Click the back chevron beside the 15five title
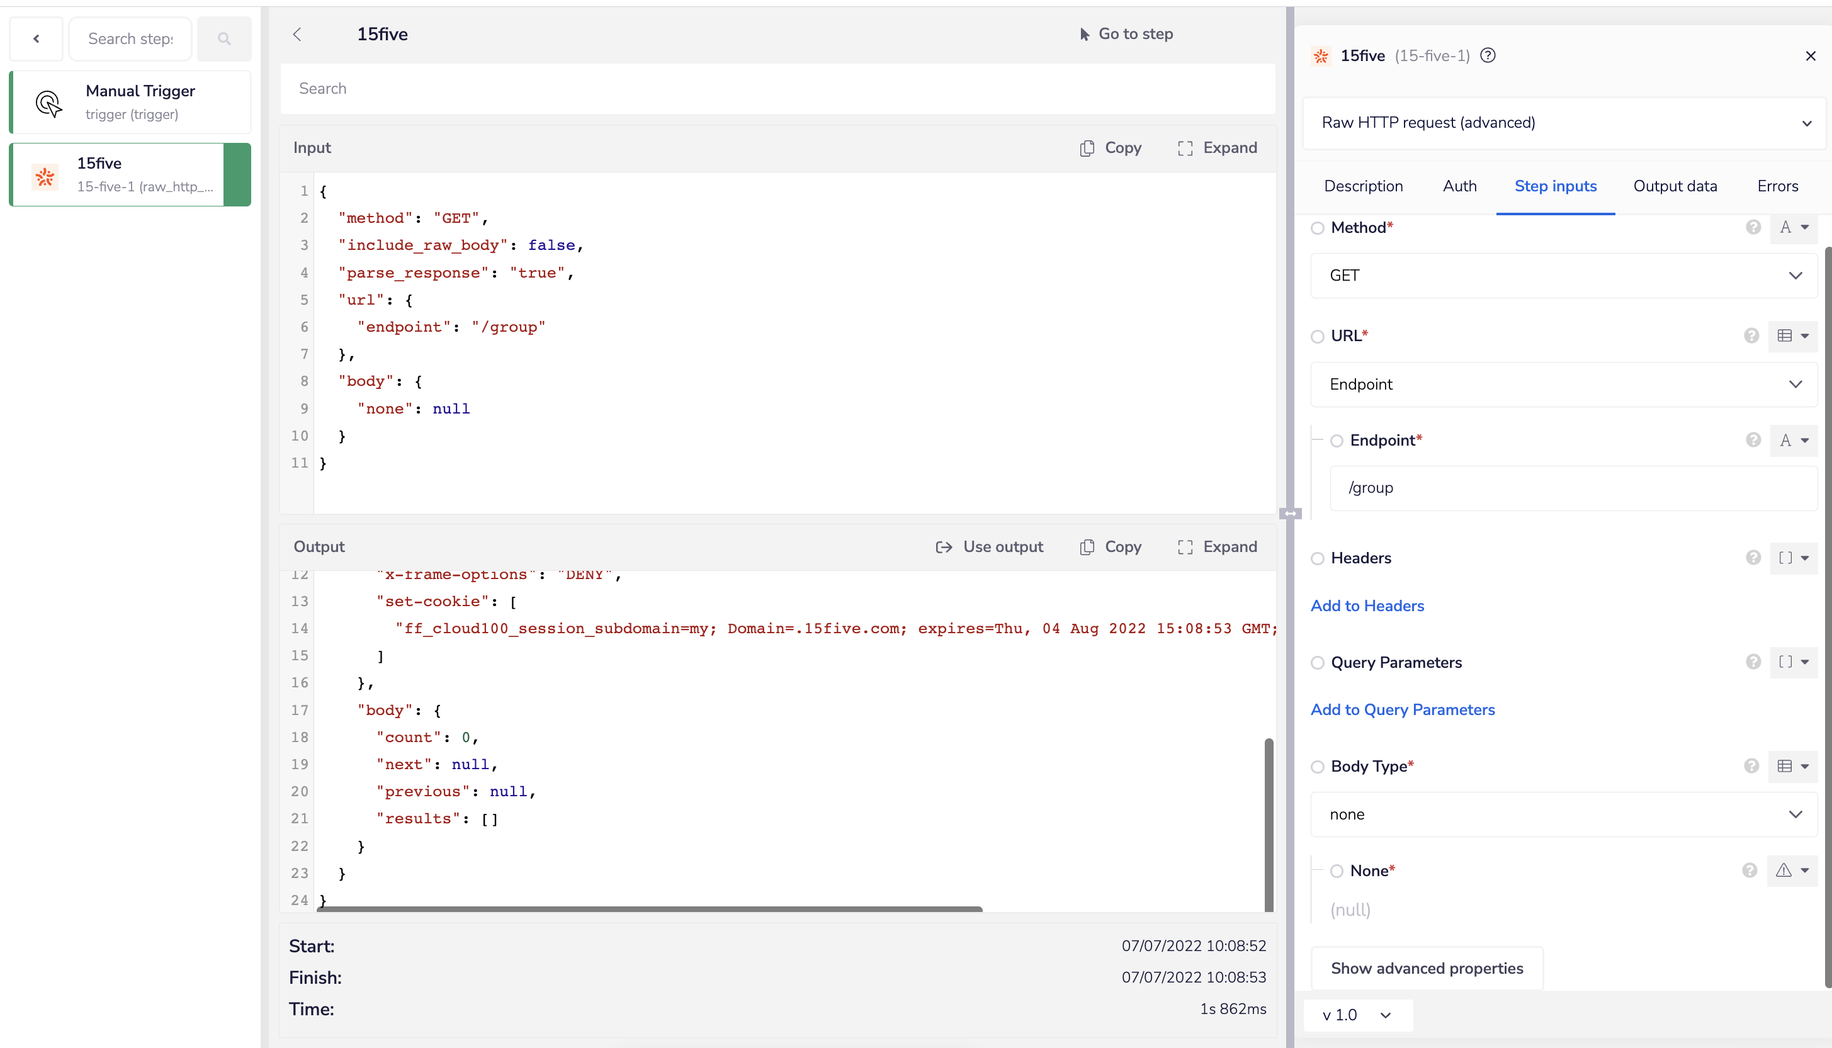Viewport: 1832px width, 1048px height. [297, 34]
